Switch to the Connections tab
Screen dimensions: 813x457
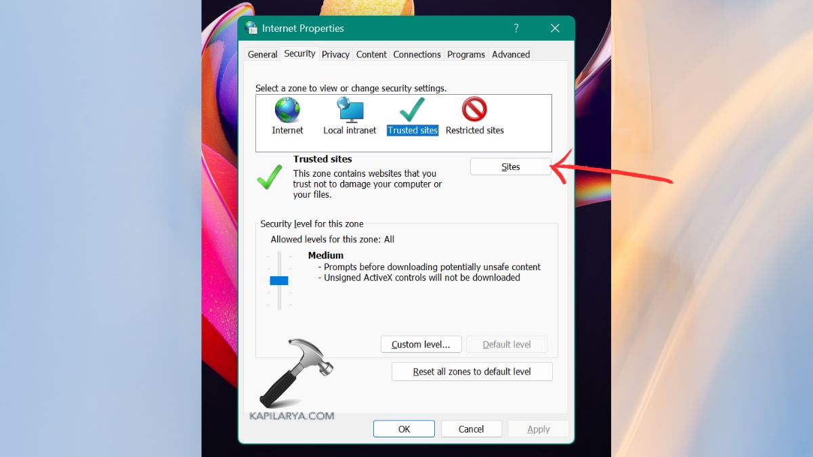(x=417, y=54)
